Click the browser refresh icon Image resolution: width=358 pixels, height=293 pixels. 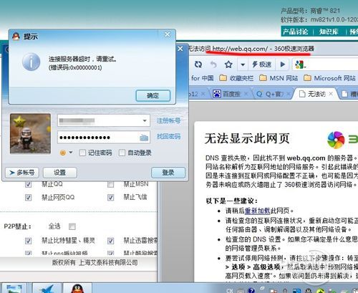click(198, 64)
